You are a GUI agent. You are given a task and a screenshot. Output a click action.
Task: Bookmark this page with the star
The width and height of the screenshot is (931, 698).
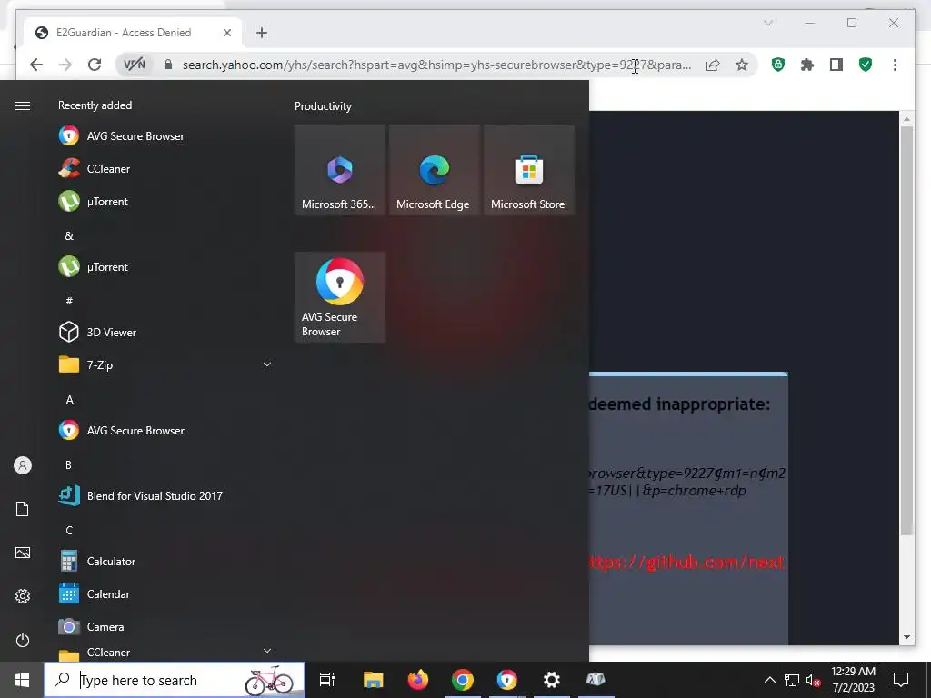[x=742, y=65]
